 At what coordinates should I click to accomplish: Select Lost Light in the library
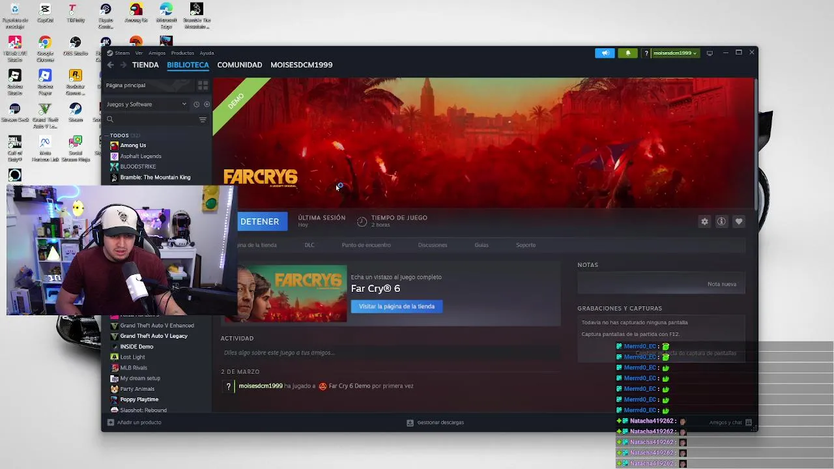[132, 357]
